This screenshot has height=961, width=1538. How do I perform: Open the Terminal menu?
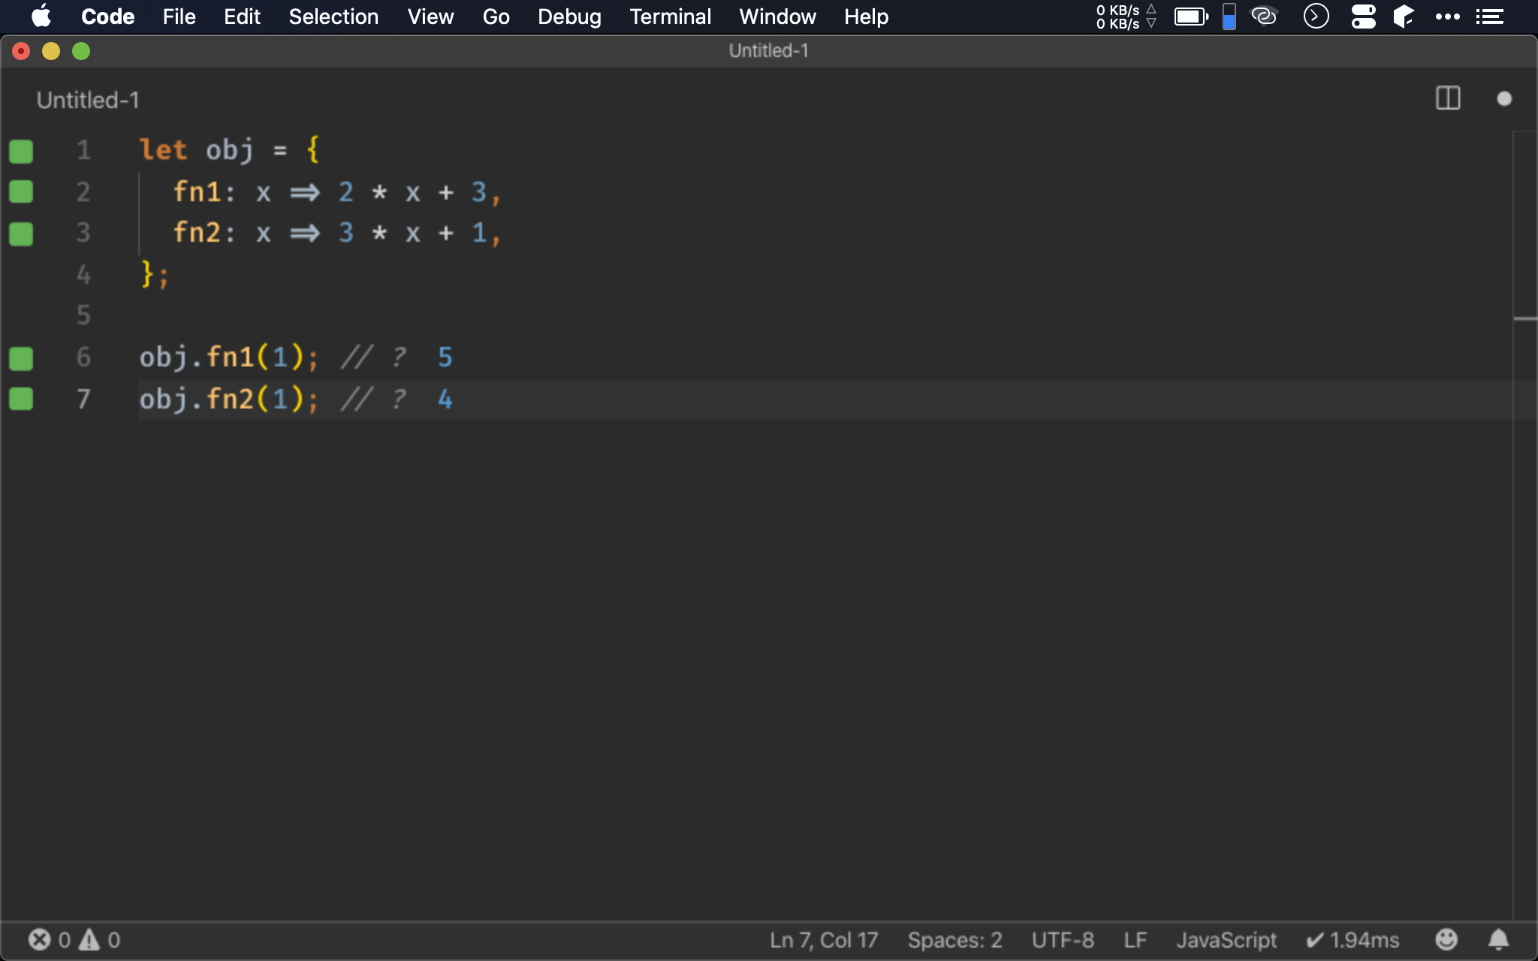[x=670, y=17]
